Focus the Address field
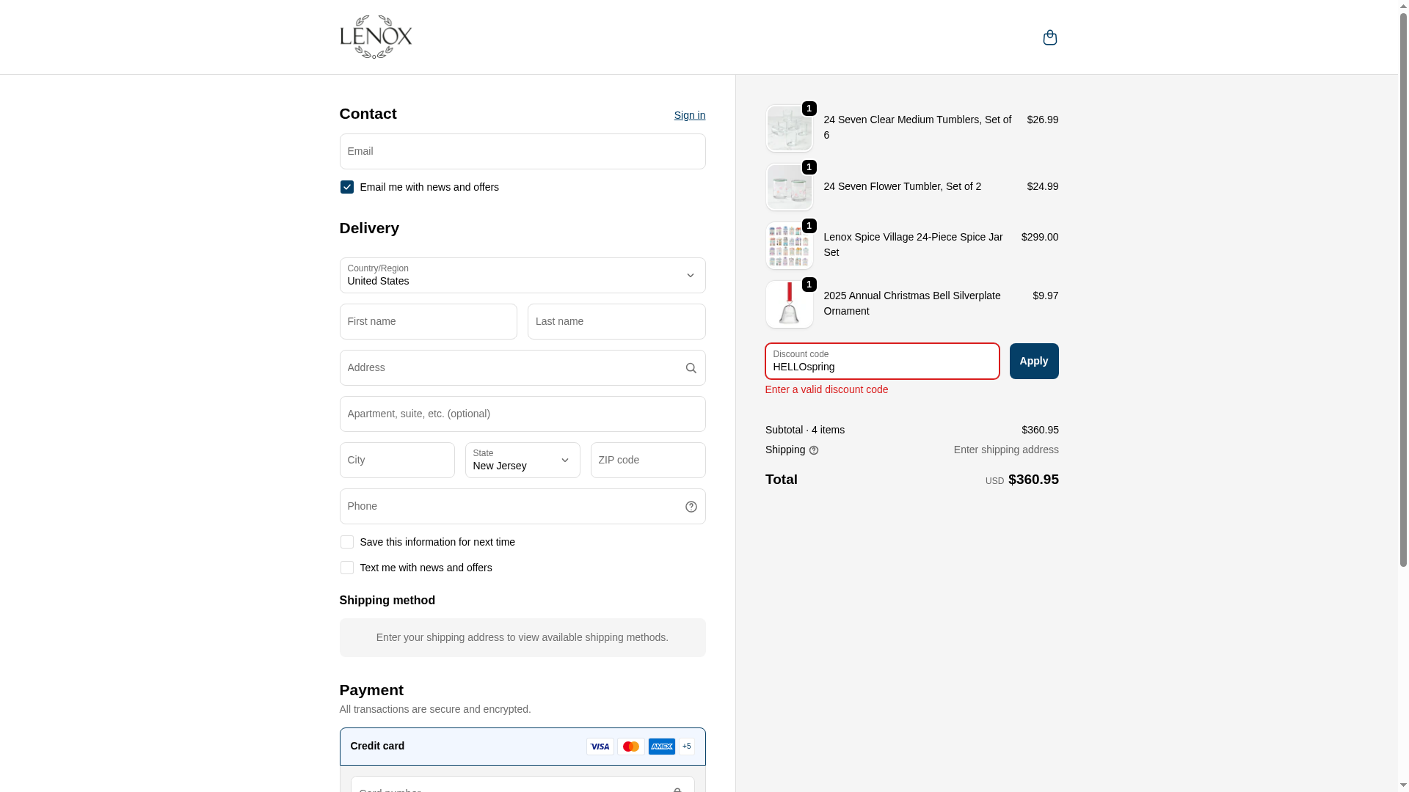Screen dimensions: 1409x792 (523, 368)
